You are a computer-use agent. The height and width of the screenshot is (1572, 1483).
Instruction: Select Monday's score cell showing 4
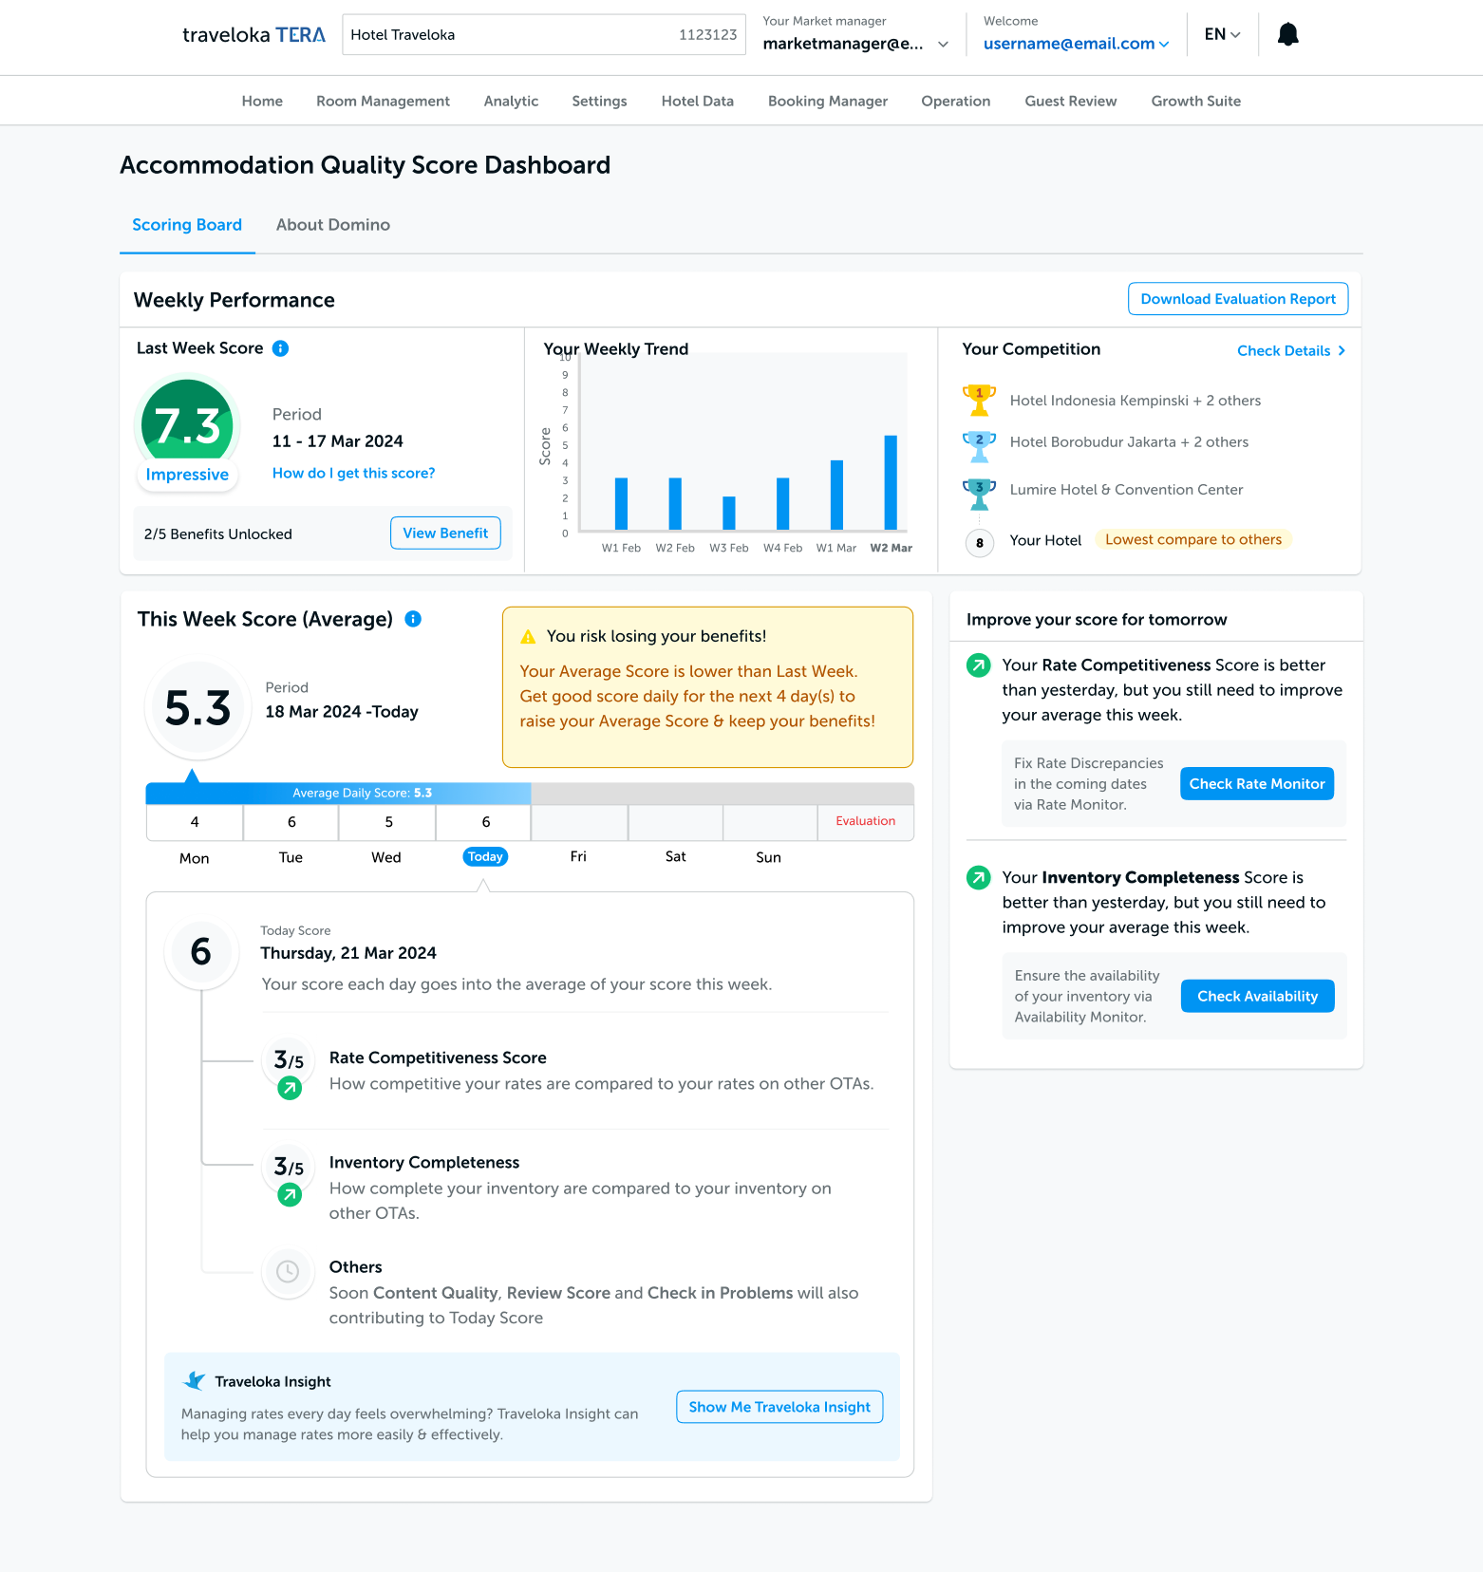[195, 822]
